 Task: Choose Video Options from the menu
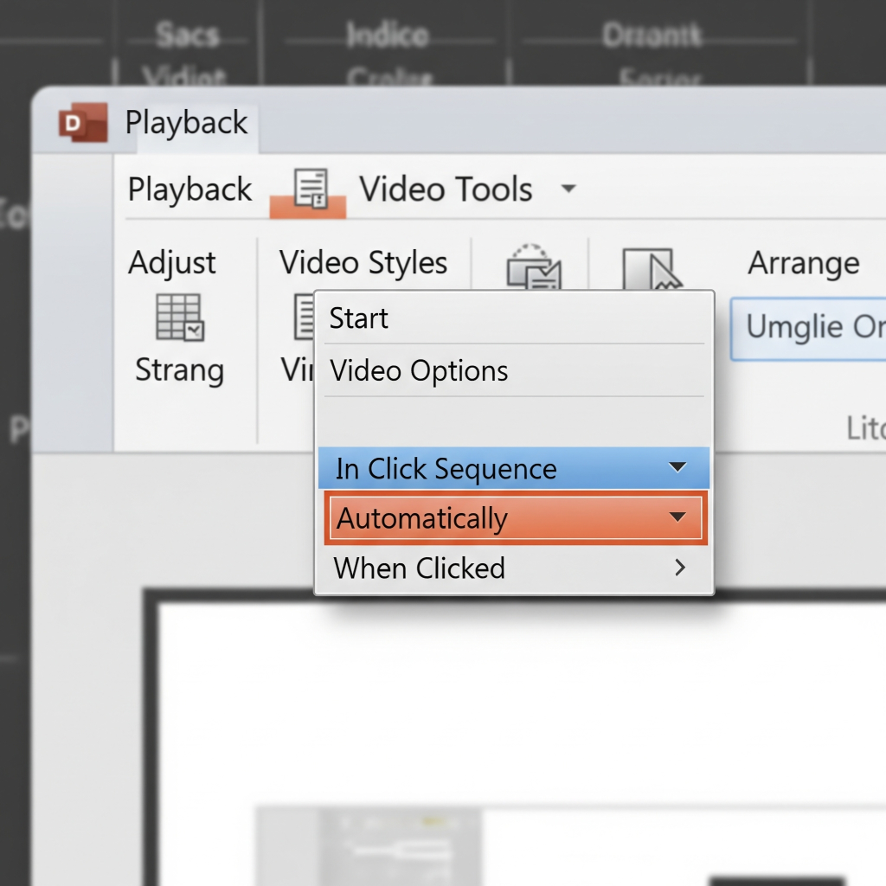[x=420, y=371]
